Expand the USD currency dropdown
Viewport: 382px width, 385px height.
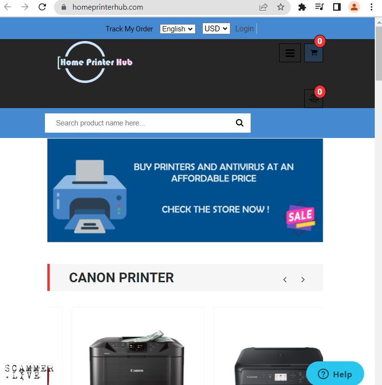[x=216, y=28]
